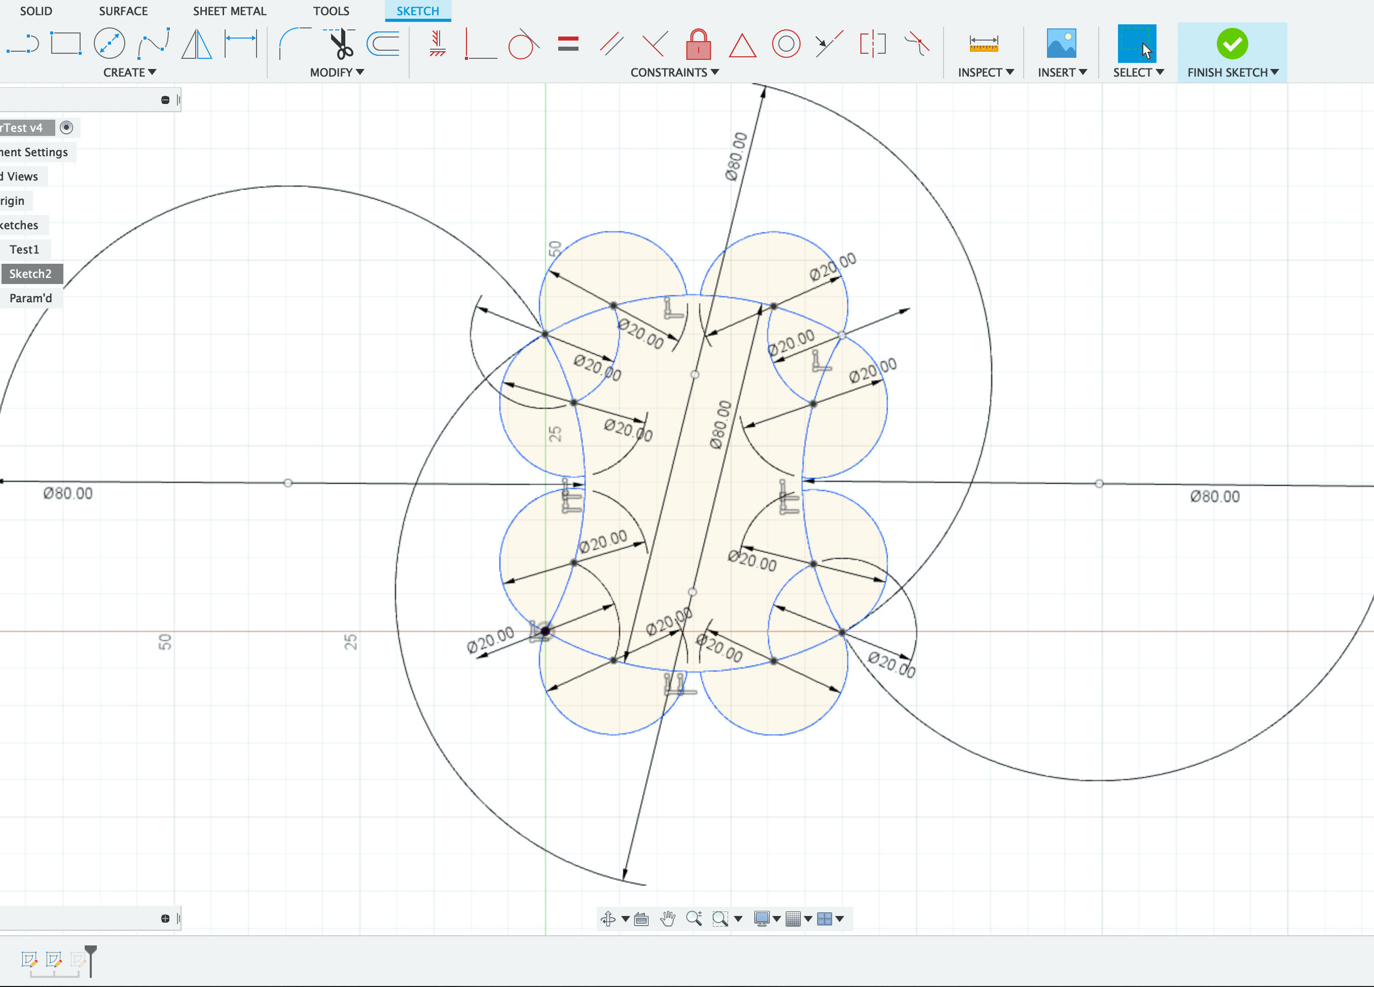Select the Line tool in Create

pyautogui.click(x=23, y=44)
